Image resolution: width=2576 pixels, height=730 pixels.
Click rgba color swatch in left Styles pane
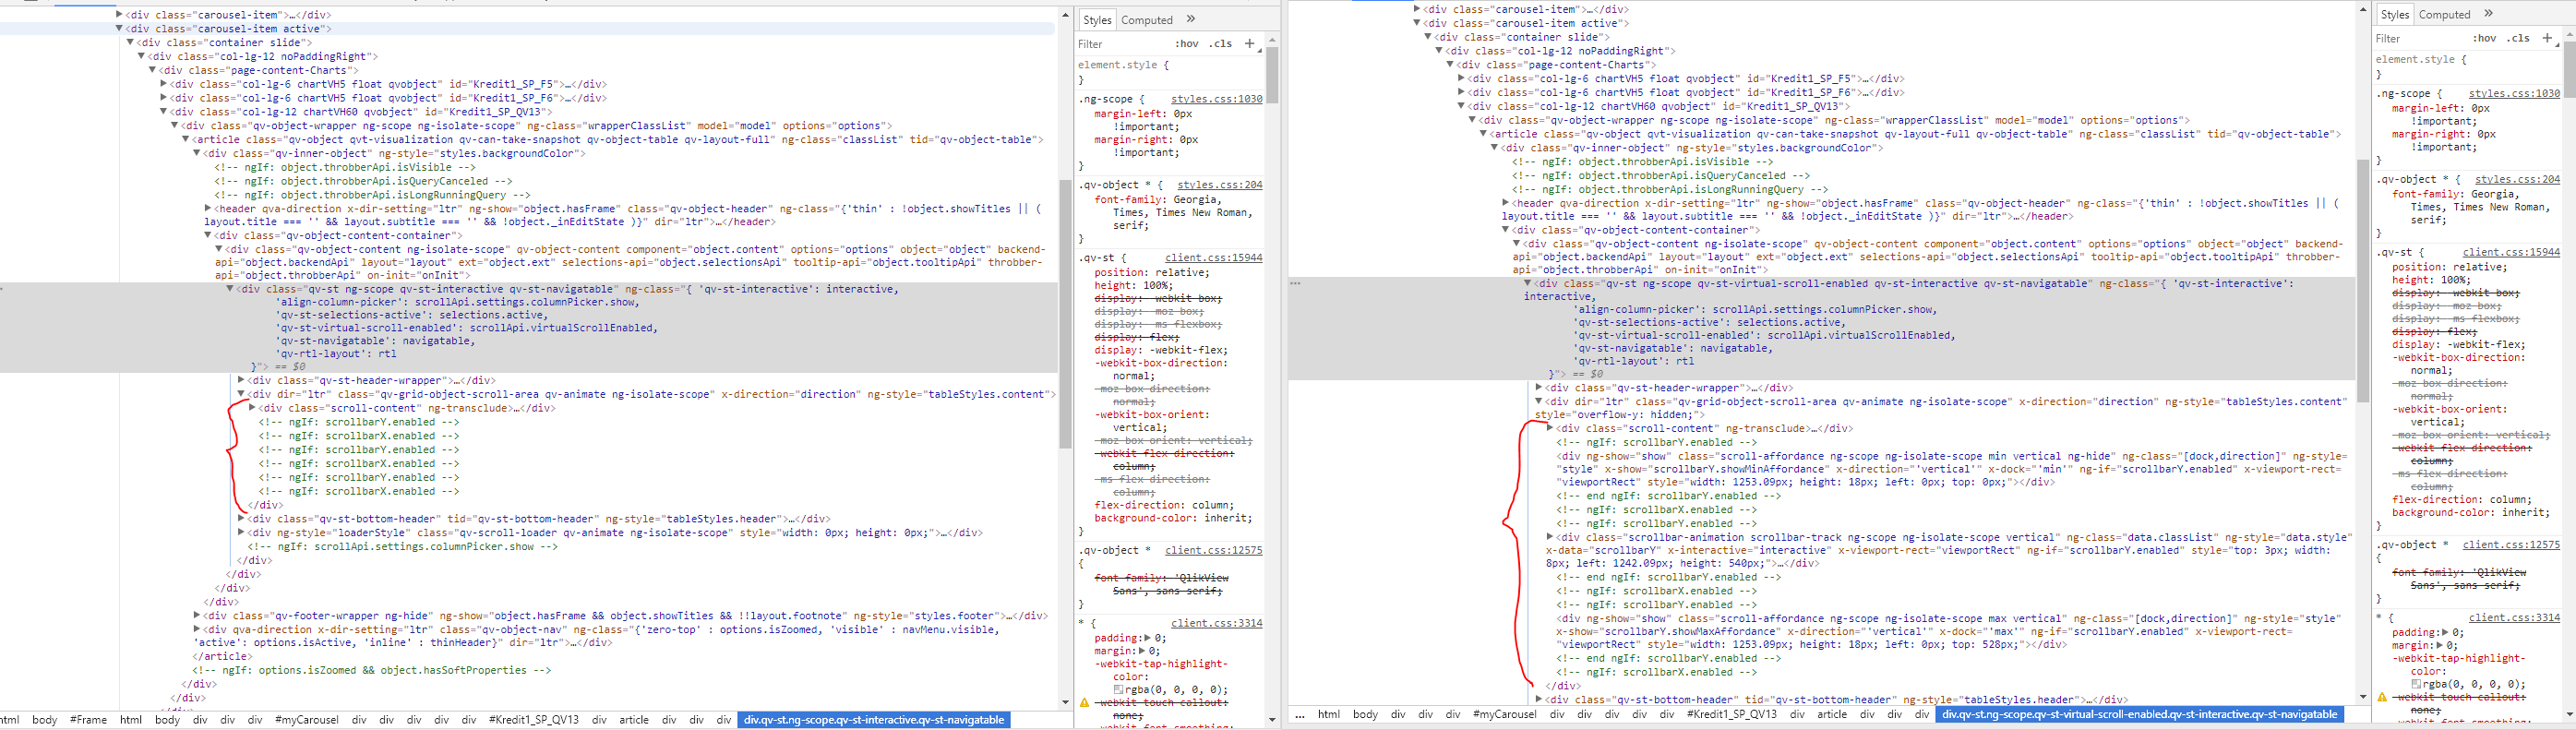[x=1119, y=689]
